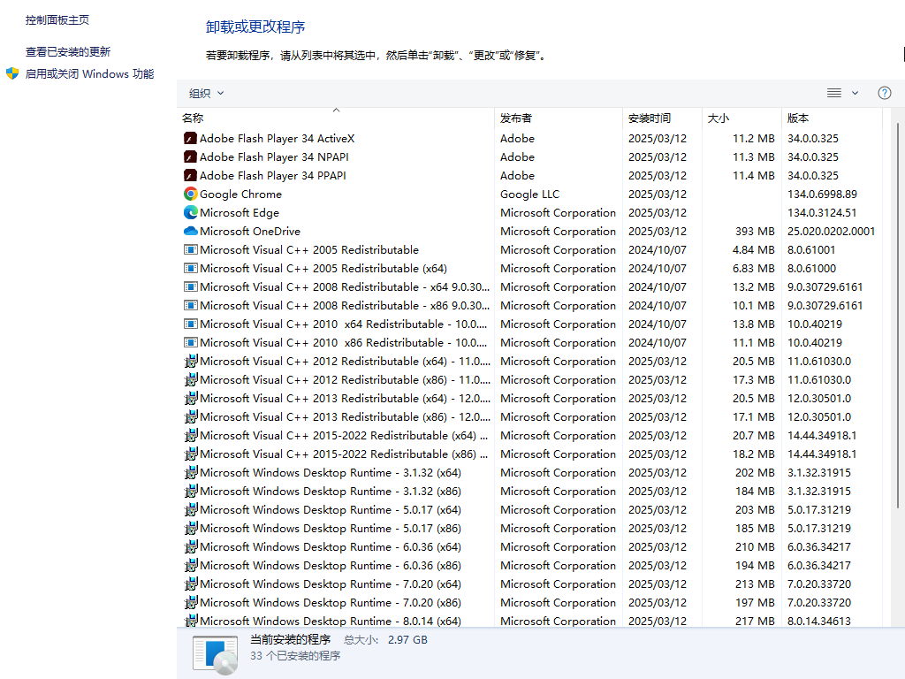Sort list by 大小 column header
Image resolution: width=905 pixels, height=679 pixels.
click(x=718, y=118)
